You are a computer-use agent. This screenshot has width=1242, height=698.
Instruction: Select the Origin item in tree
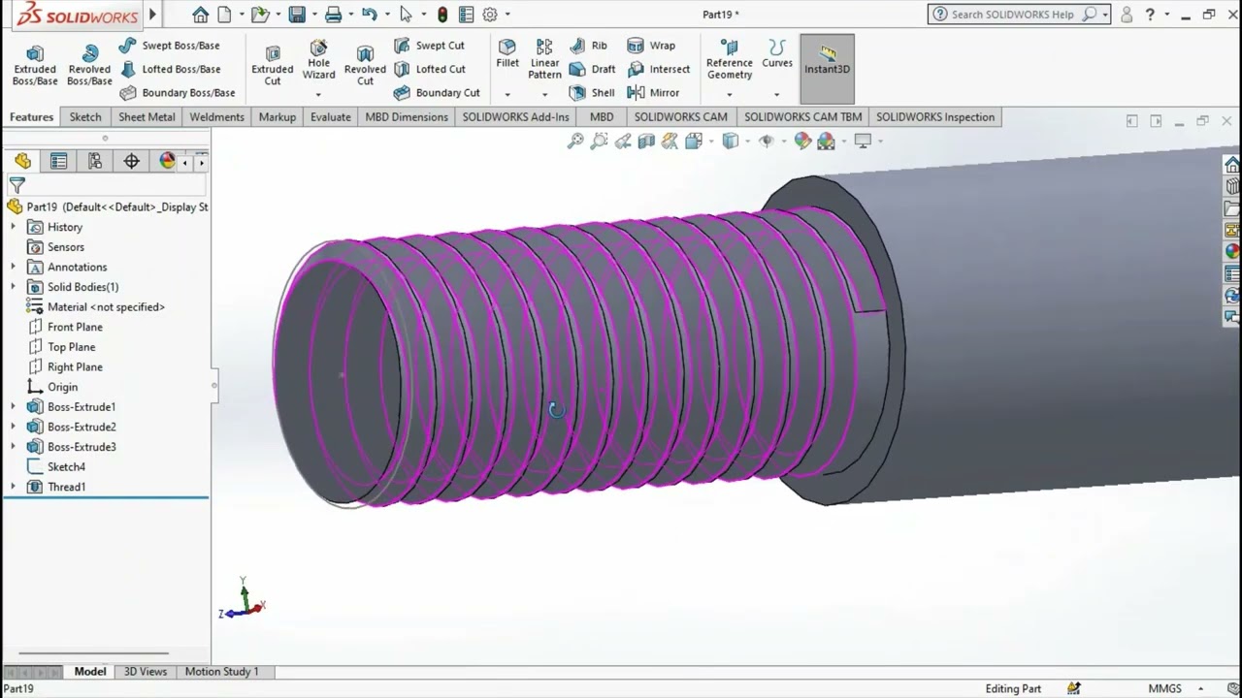pyautogui.click(x=62, y=387)
